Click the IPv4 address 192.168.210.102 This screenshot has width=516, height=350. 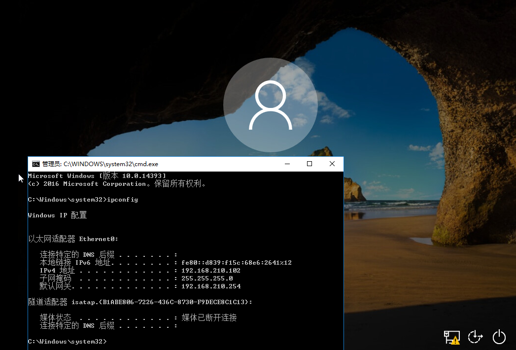coord(211,271)
